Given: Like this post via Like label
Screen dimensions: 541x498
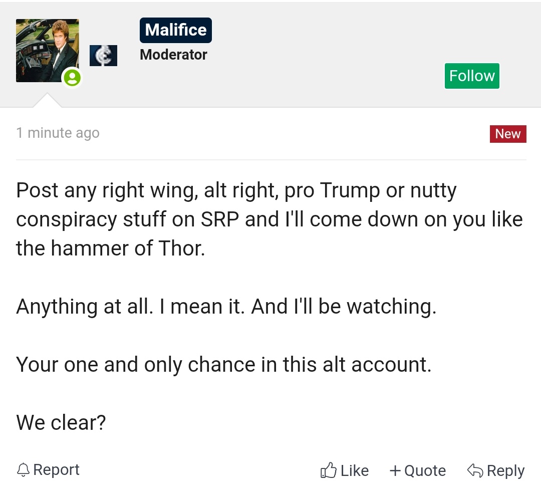Looking at the screenshot, I should click(x=354, y=471).
